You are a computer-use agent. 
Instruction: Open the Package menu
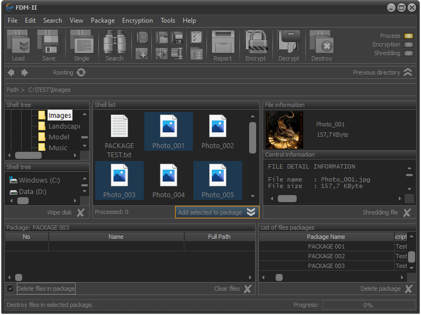(103, 21)
